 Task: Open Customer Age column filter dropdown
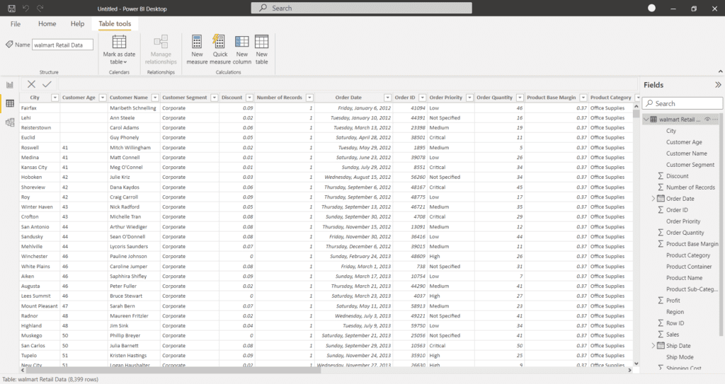(x=103, y=98)
